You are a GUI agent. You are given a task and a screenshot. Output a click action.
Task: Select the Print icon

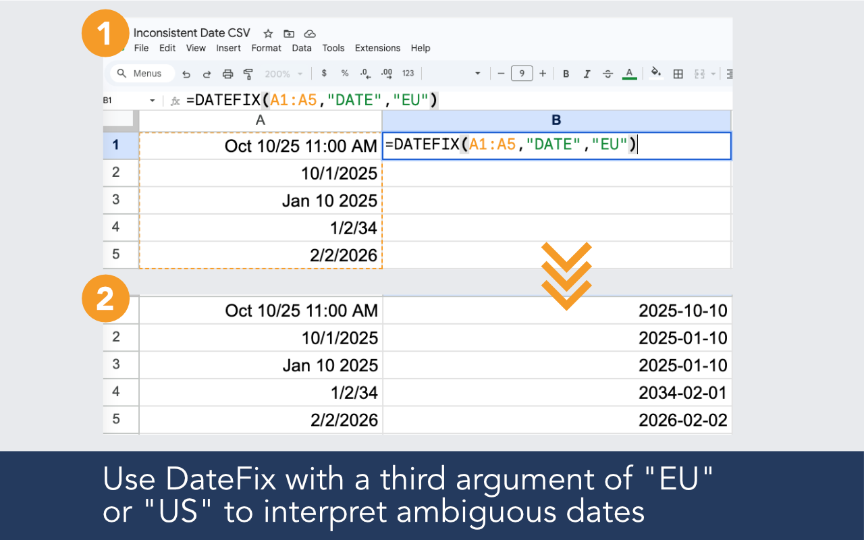[x=227, y=73]
